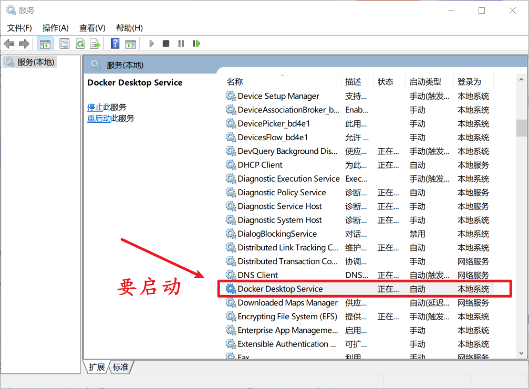529x389 pixels.
Task: Select the DeviceAssociationBroker_b... service
Action: (x=288, y=110)
